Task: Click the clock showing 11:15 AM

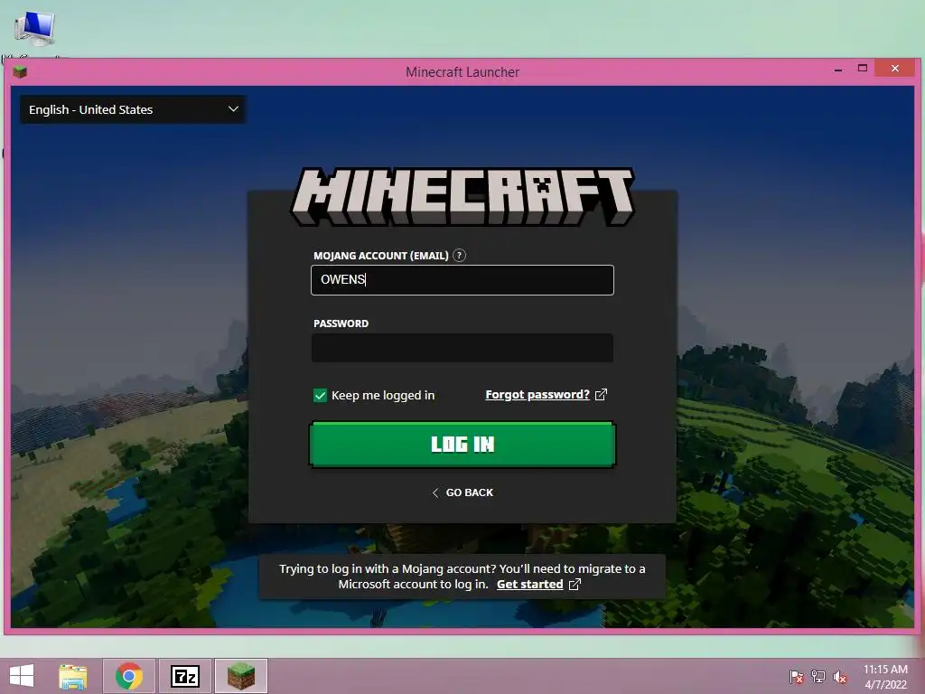Action: point(885,670)
